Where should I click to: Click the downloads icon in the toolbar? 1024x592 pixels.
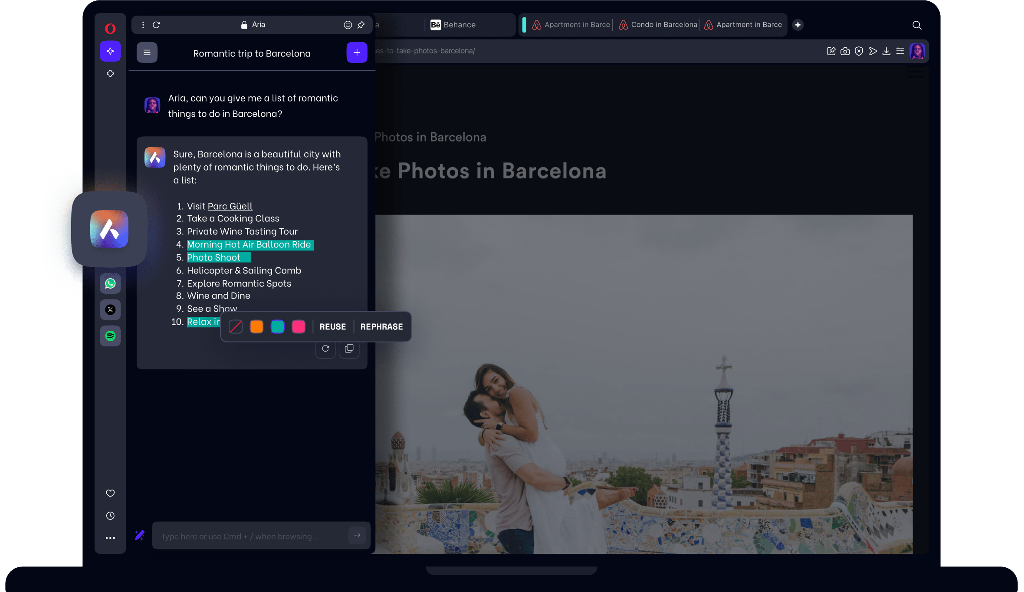[x=886, y=51]
